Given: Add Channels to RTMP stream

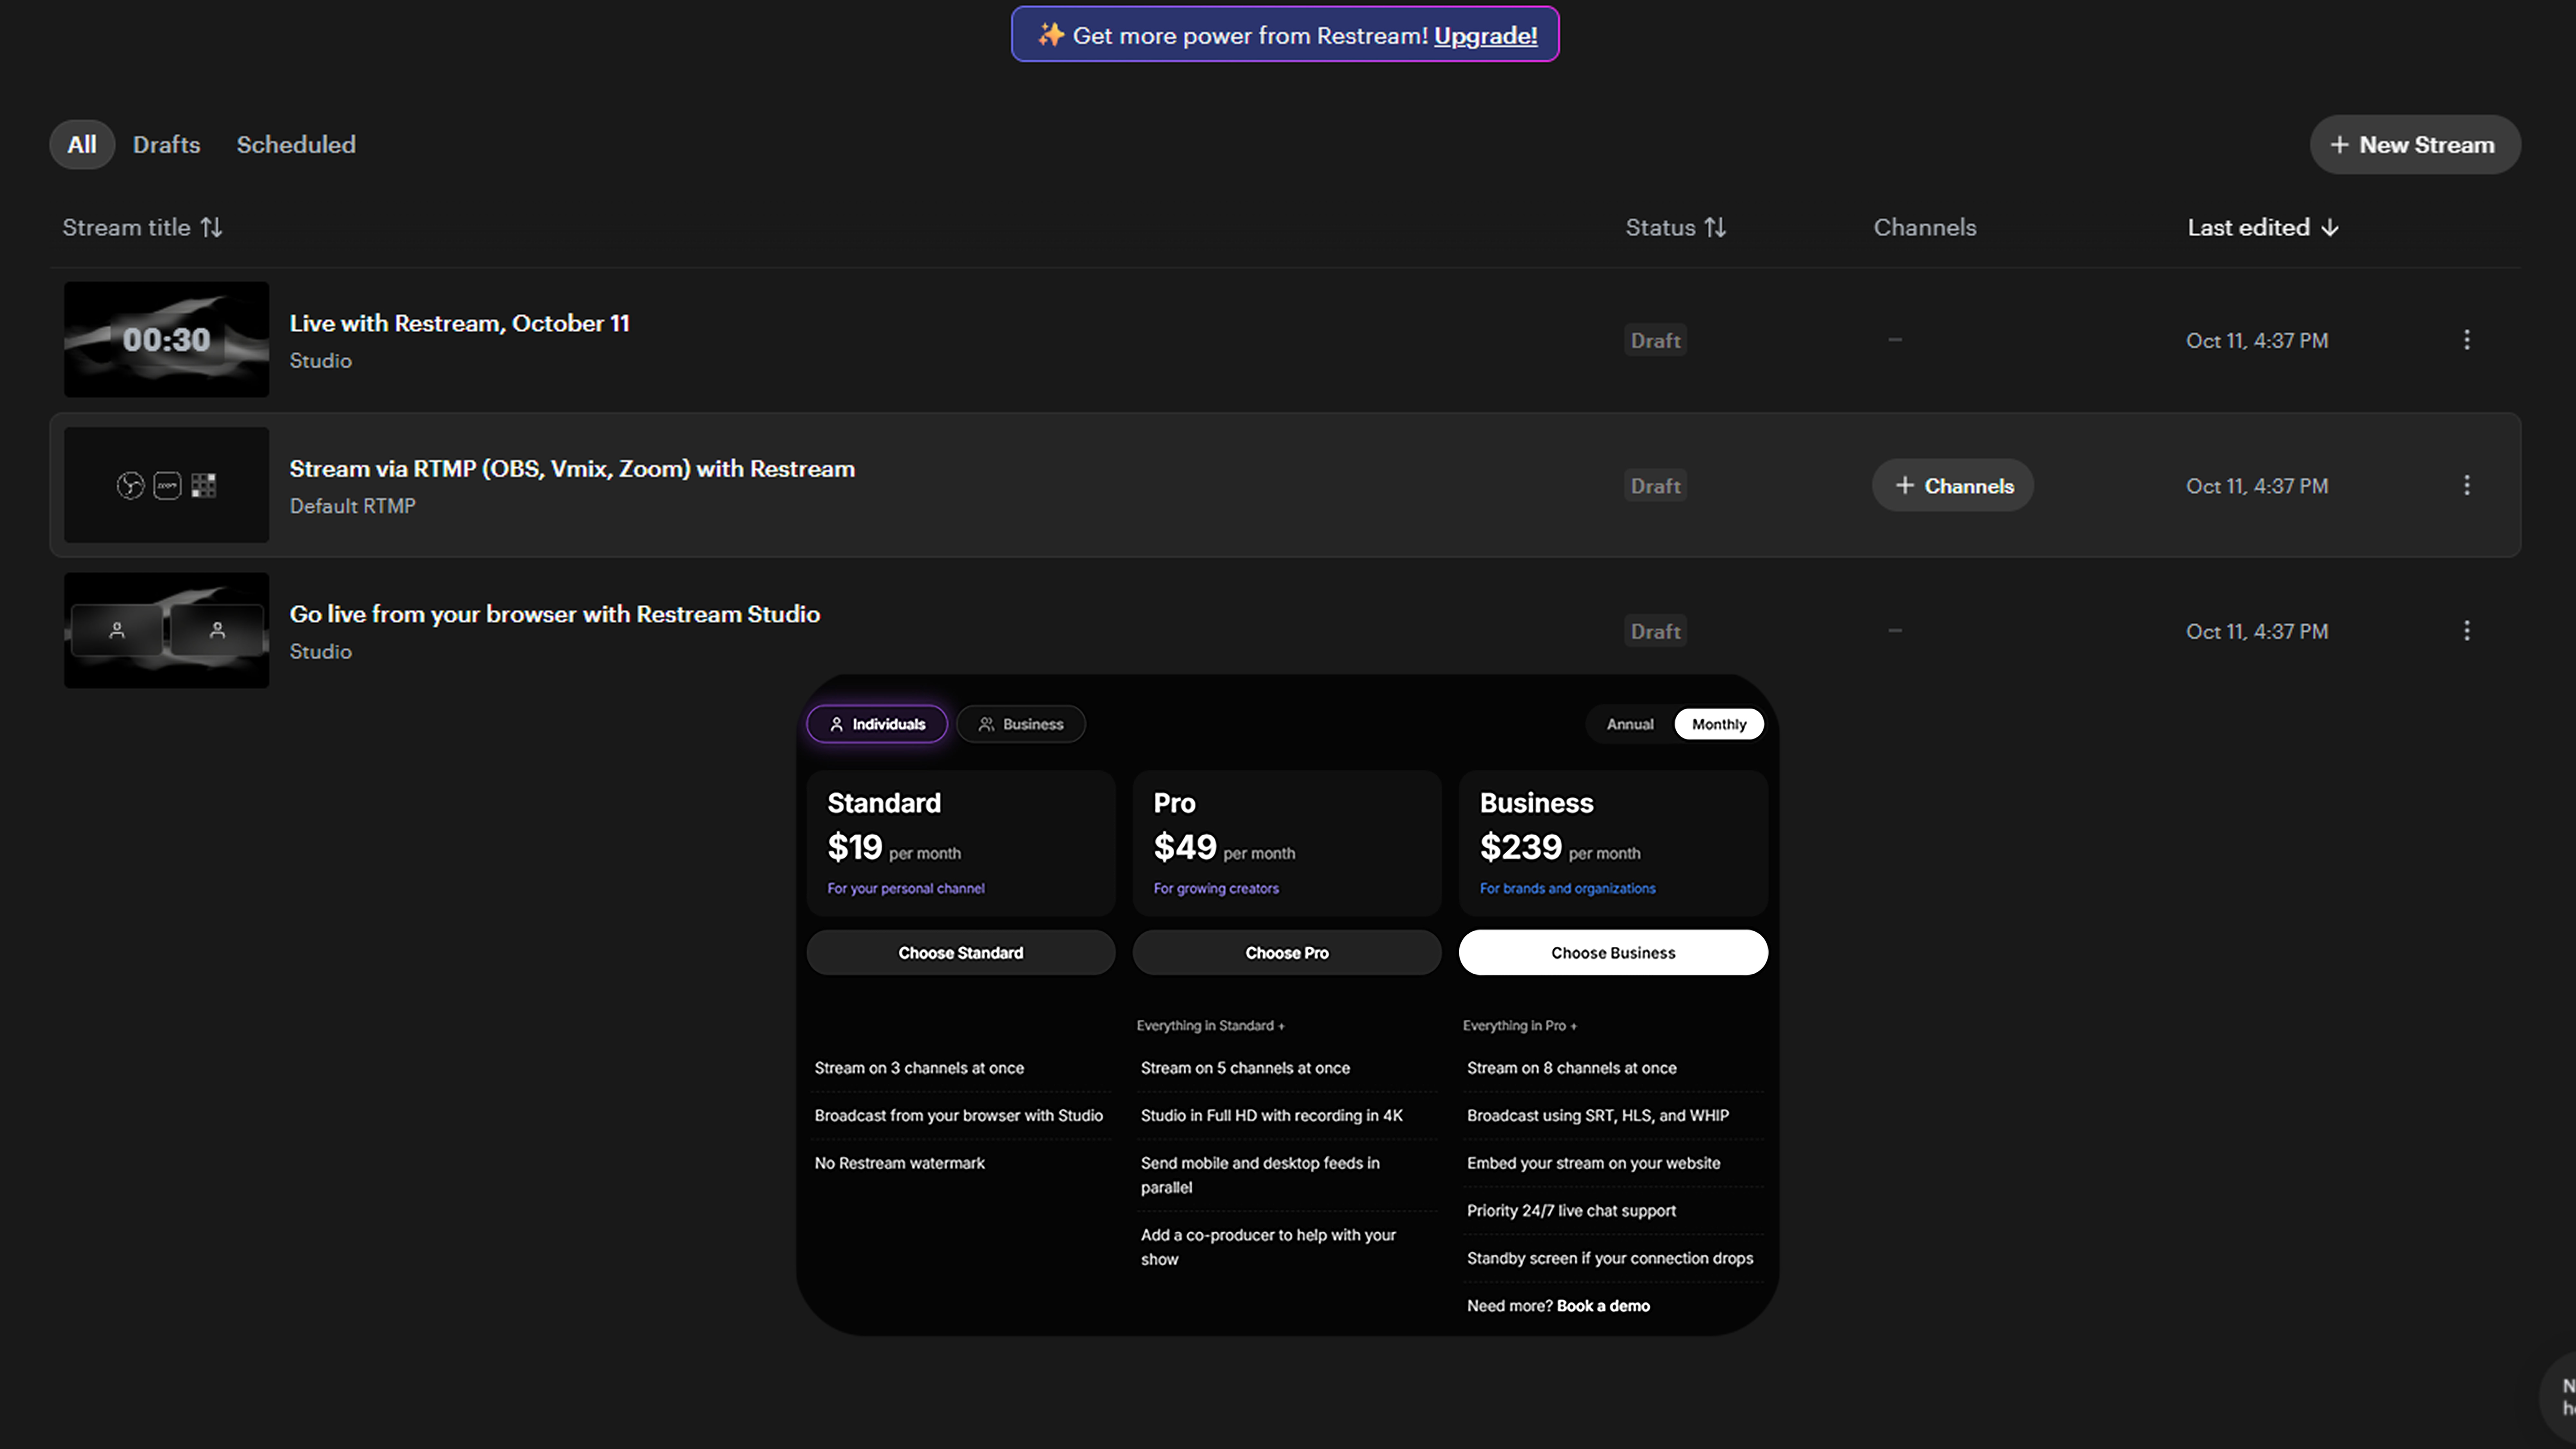Looking at the screenshot, I should 1953,486.
